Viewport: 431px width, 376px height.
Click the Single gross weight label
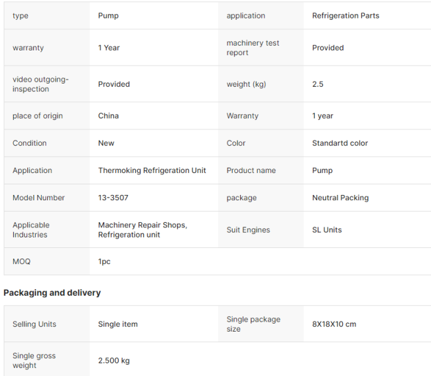(34, 361)
